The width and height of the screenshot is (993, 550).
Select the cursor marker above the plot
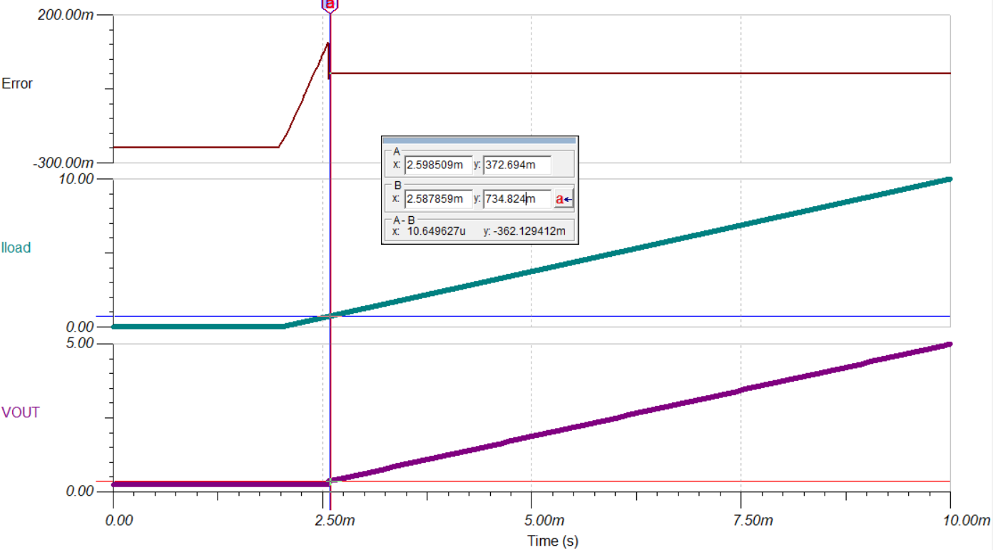(x=329, y=6)
